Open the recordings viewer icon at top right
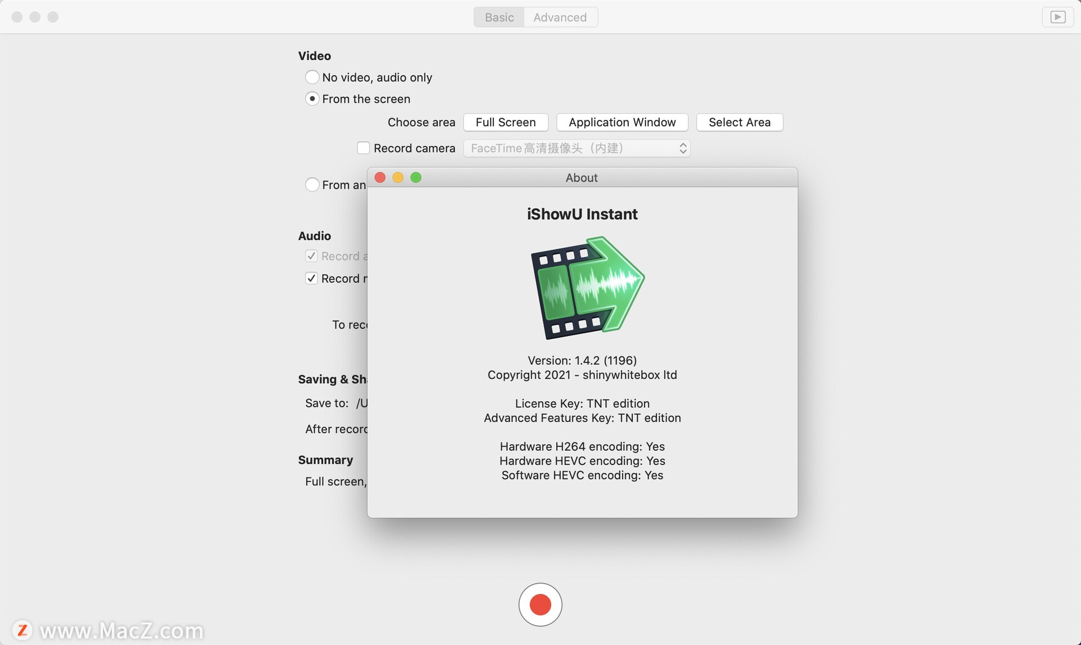This screenshot has width=1081, height=645. [x=1057, y=17]
